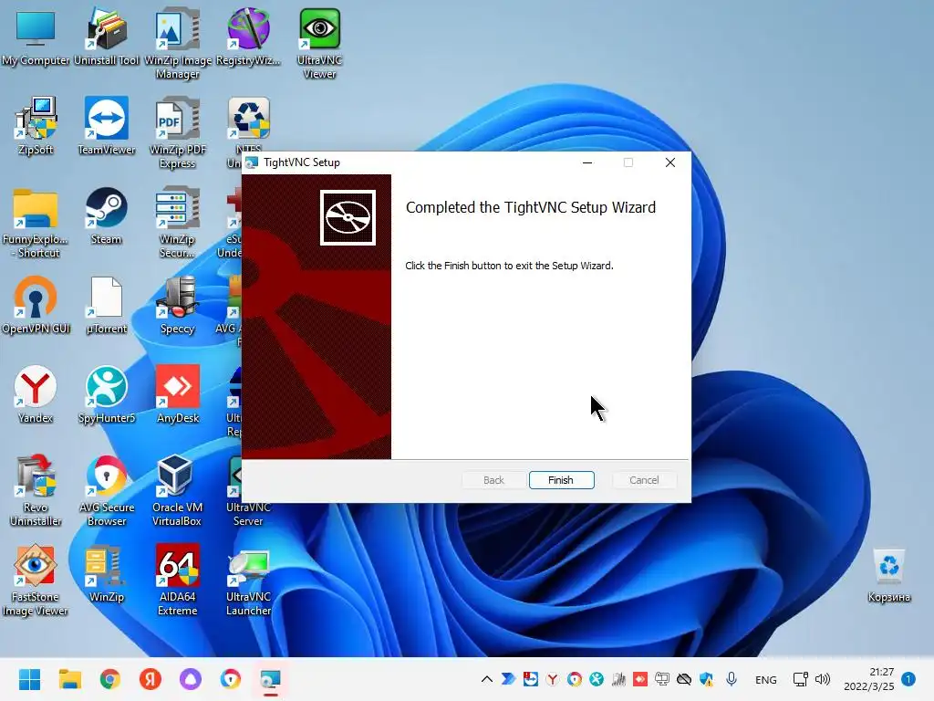Switch ENG input language indicator
This screenshot has width=934, height=701.
tap(766, 679)
